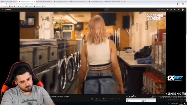The image size is (187, 105).
Task: Click the browser reload button
Action: click(6, 4)
